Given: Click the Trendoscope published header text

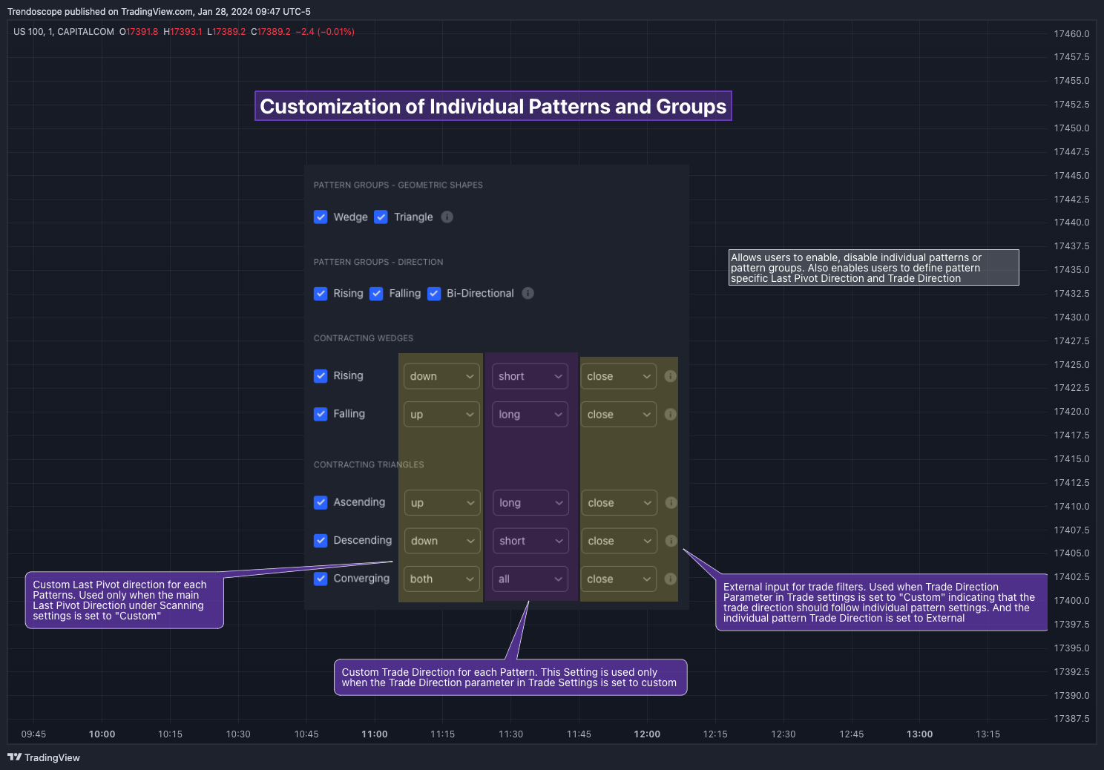Looking at the screenshot, I should [x=159, y=12].
